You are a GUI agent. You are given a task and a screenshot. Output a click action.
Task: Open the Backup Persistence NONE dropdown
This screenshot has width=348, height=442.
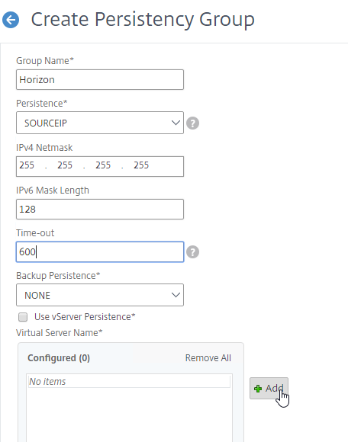pyautogui.click(x=100, y=295)
